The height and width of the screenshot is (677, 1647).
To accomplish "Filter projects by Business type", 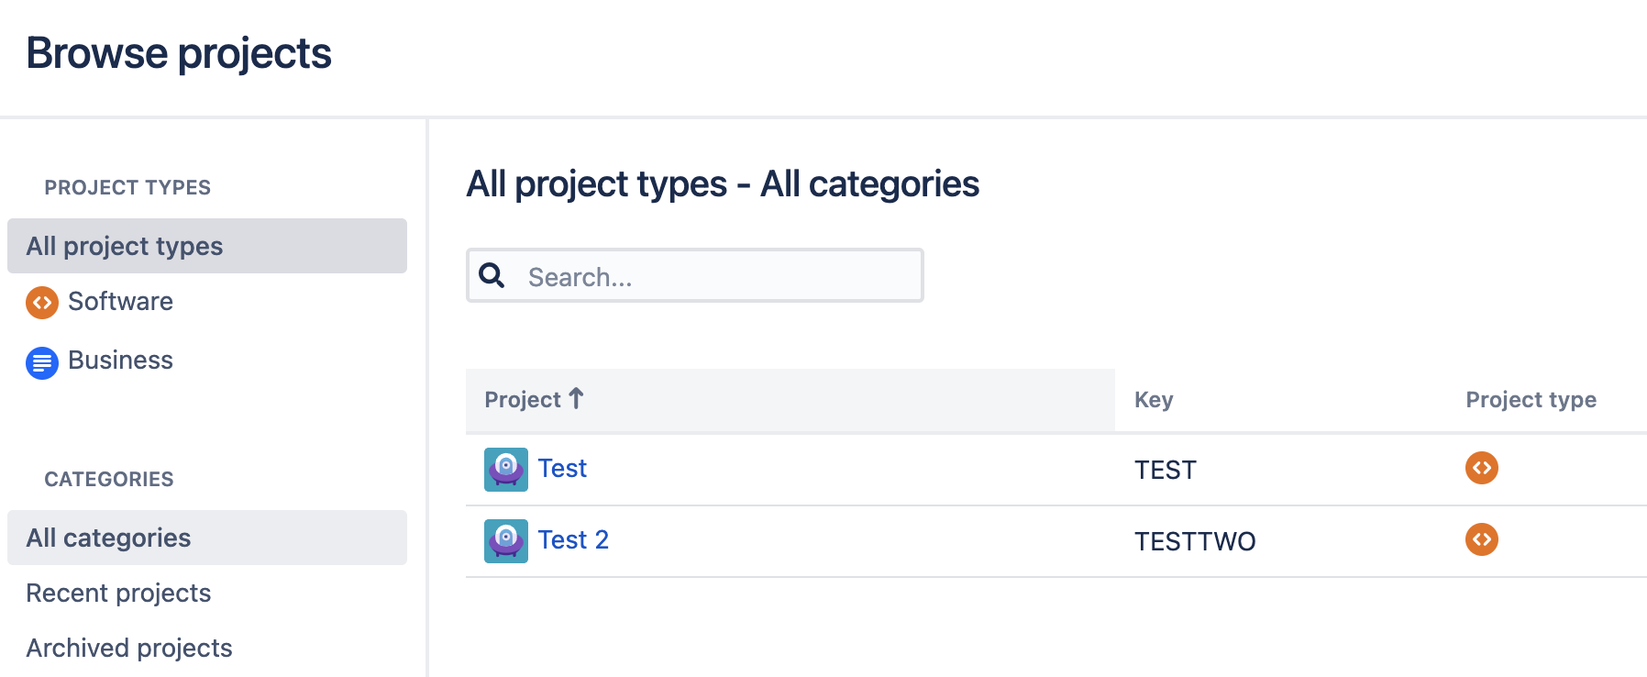I will (120, 360).
